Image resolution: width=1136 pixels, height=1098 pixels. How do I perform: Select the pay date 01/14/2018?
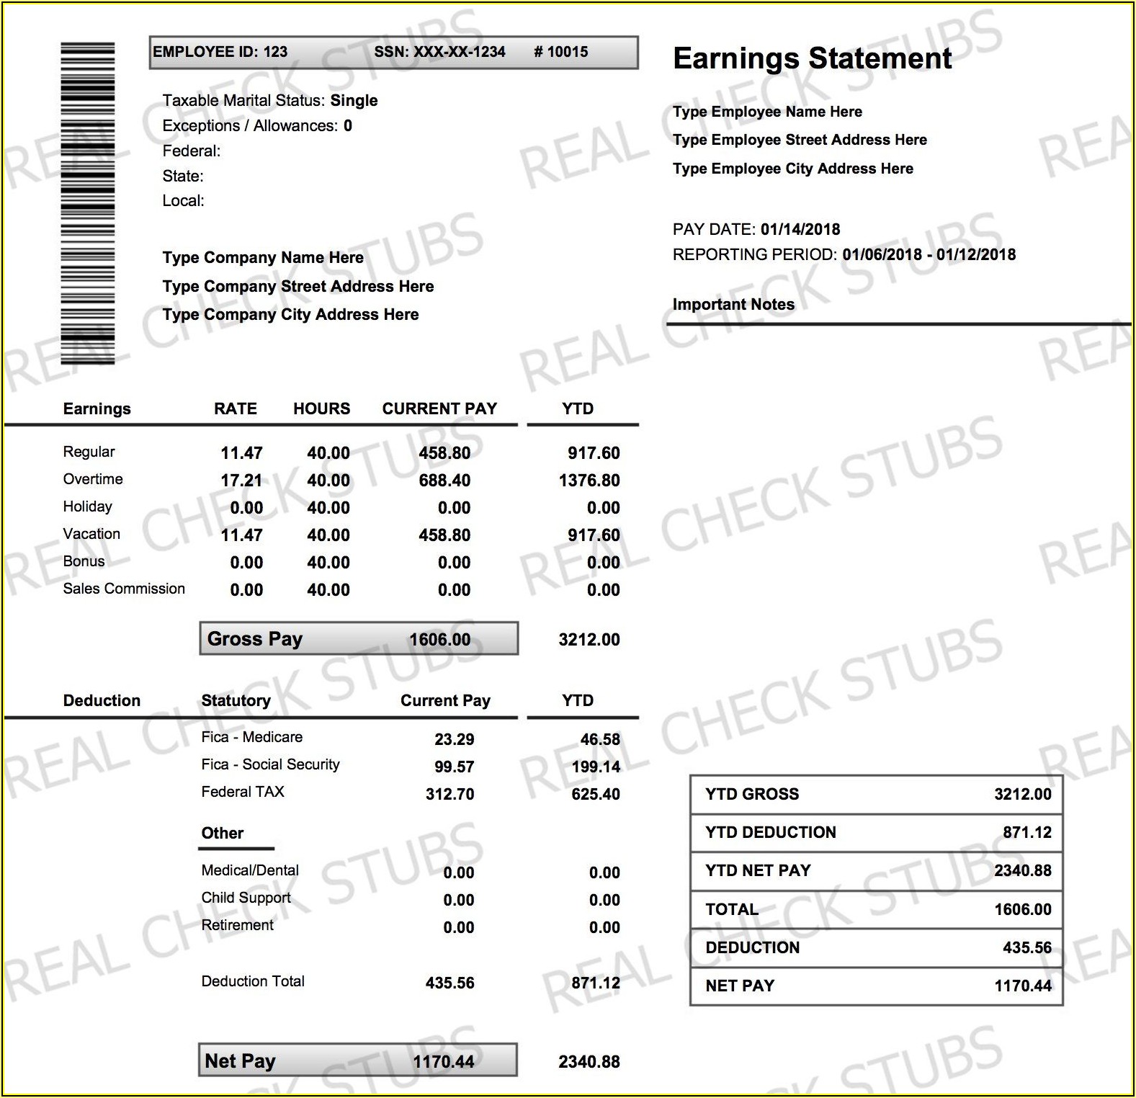[800, 230]
